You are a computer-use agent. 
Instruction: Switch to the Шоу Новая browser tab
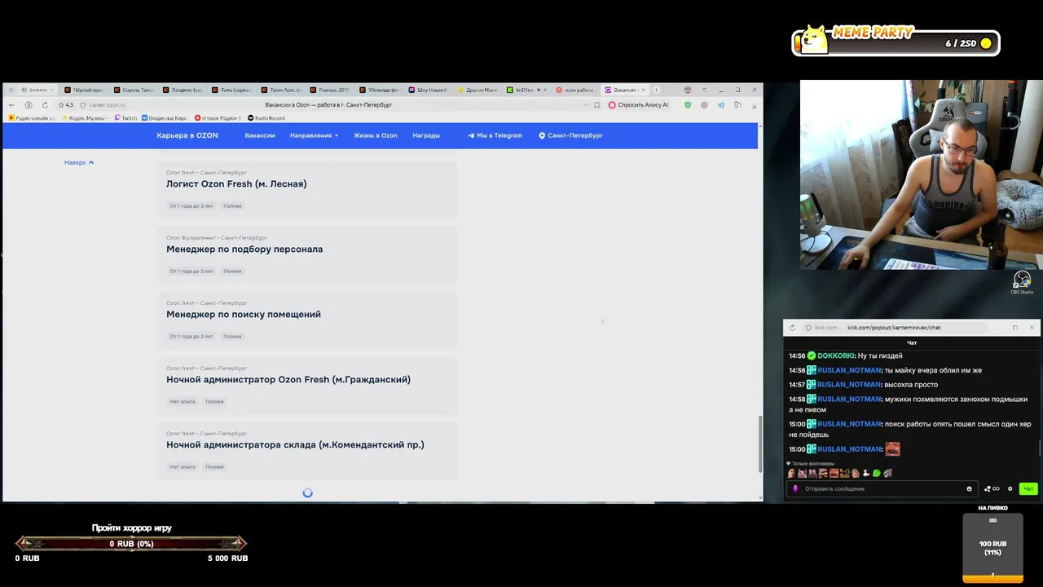pos(429,90)
